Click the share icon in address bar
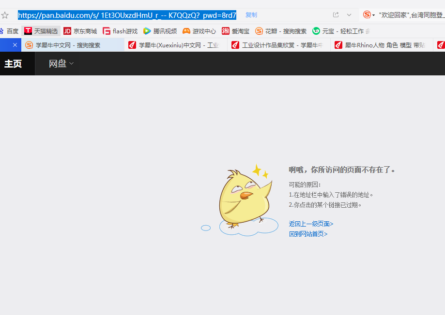The width and height of the screenshot is (445, 315). tap(336, 14)
